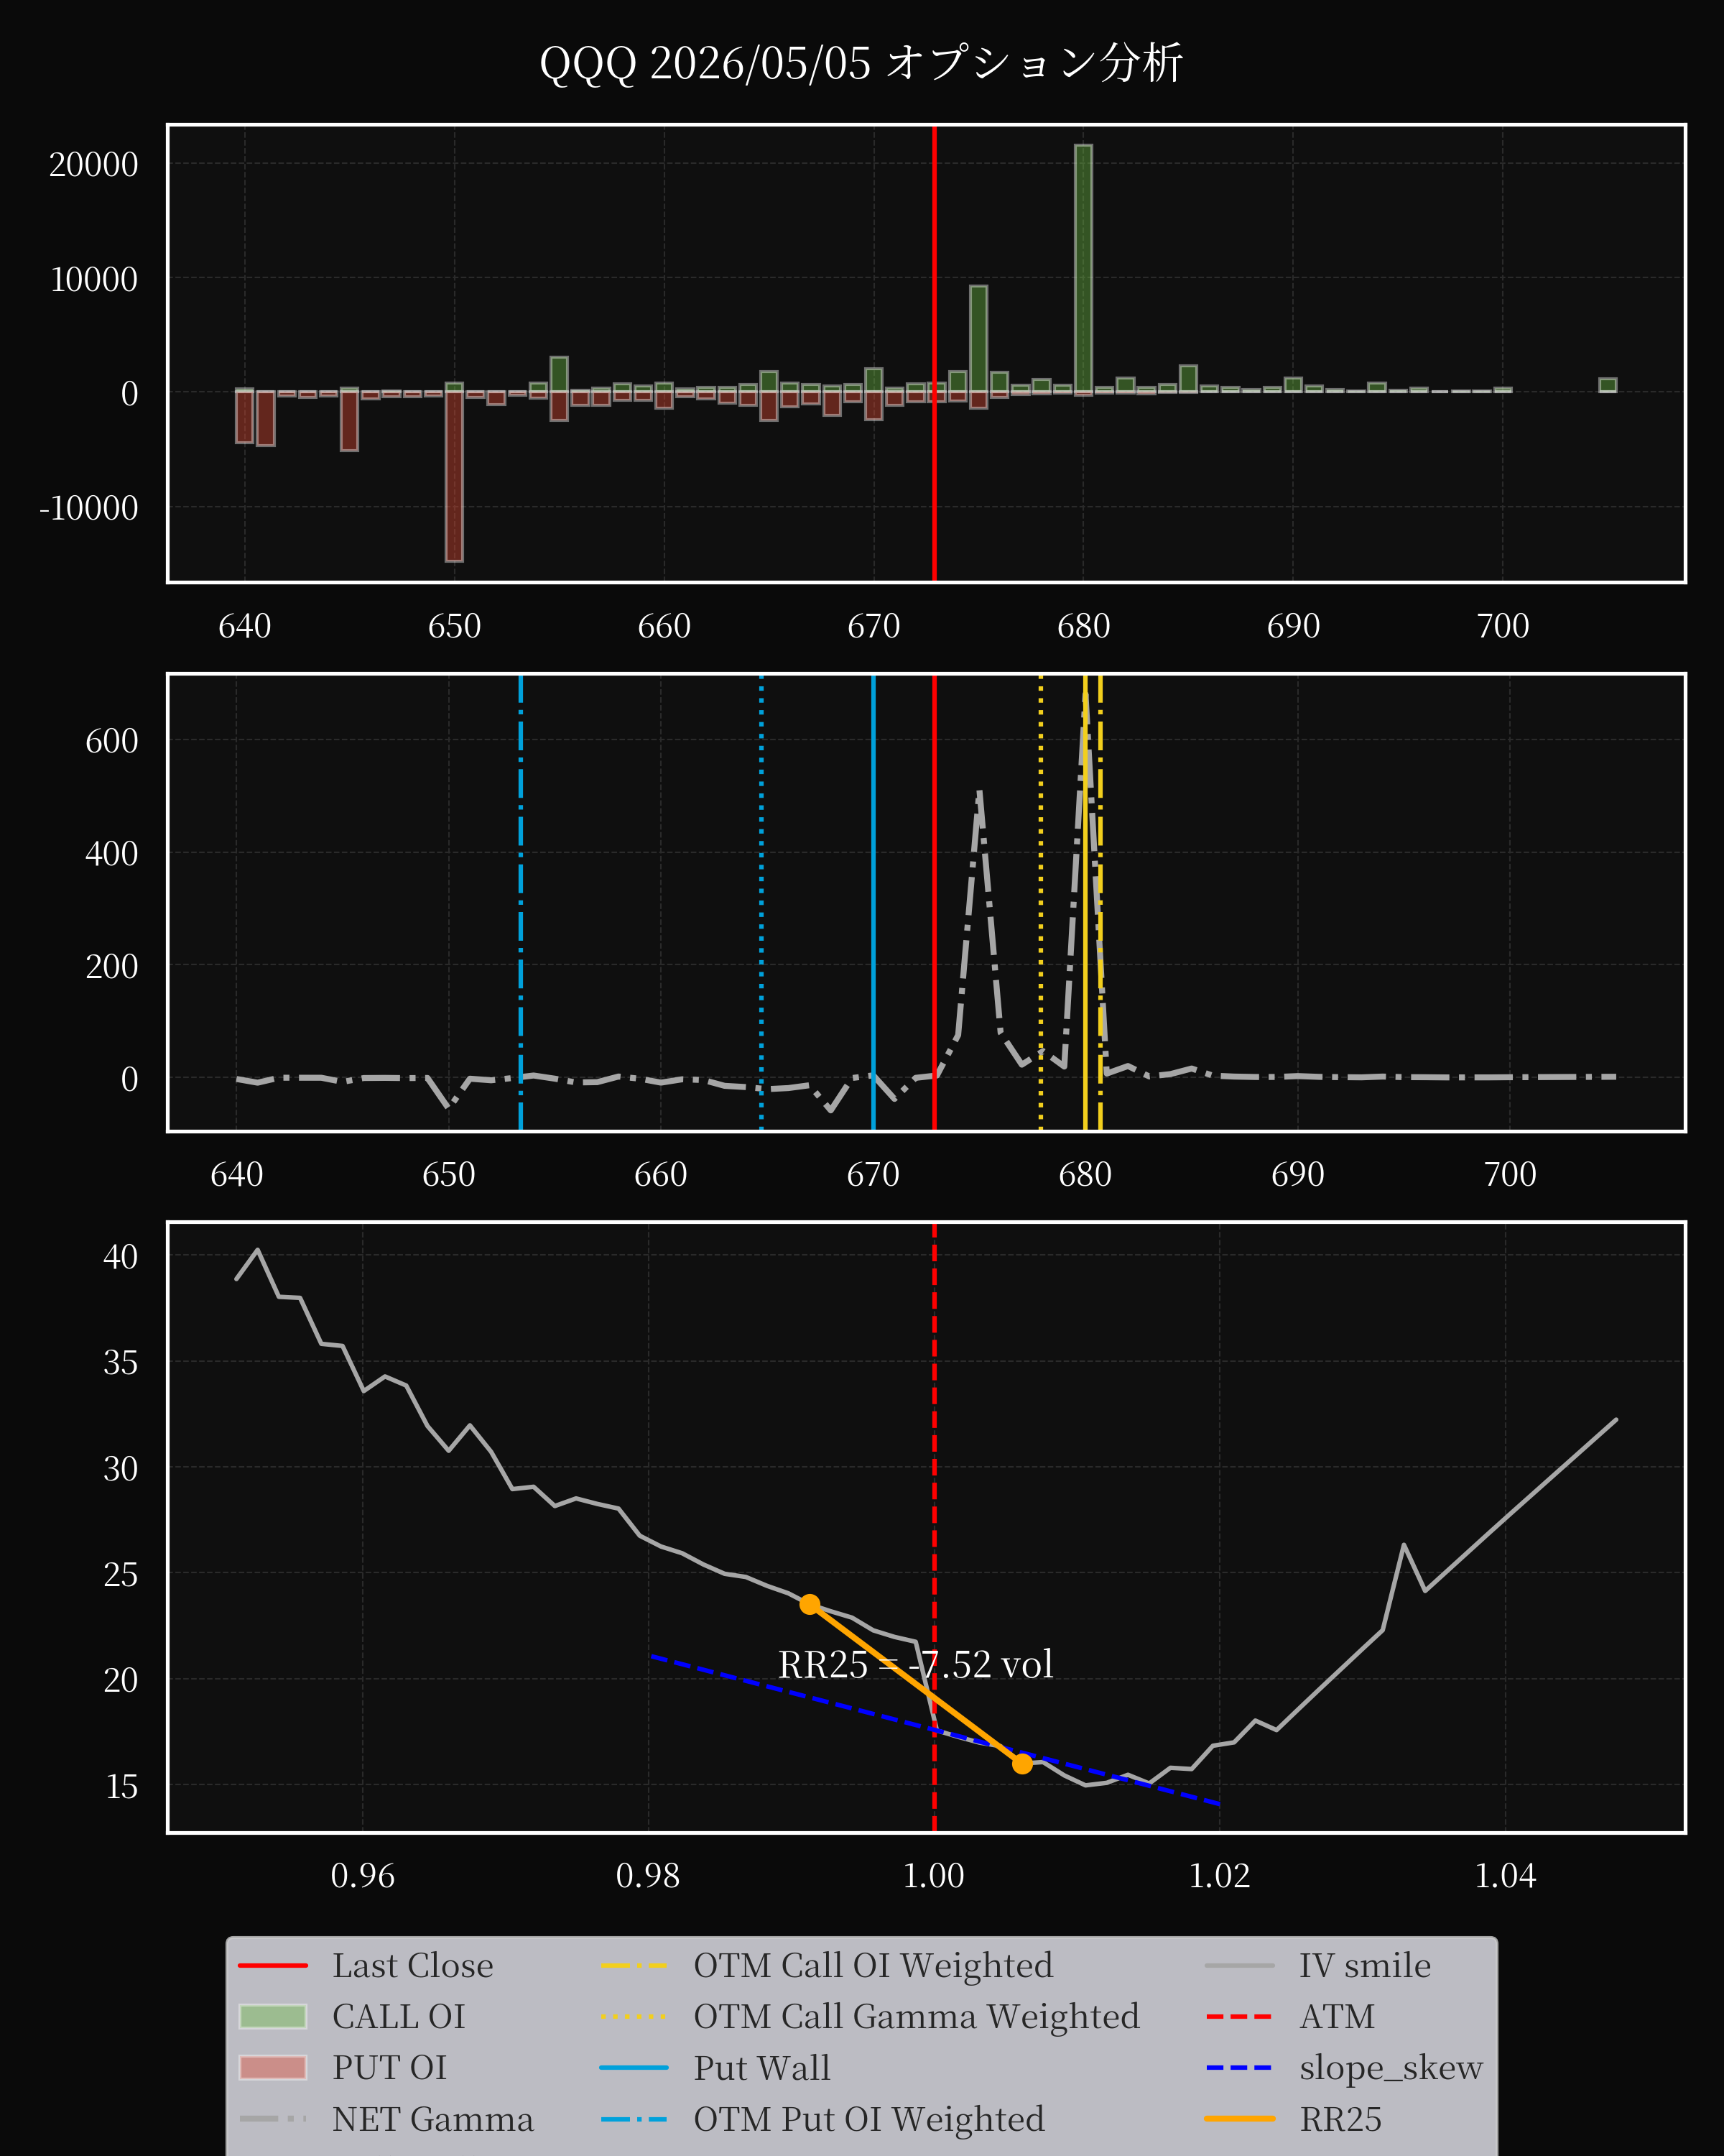Click the blue dash-dot OTM Put OI Weighted line
Image resolution: width=1724 pixels, height=2156 pixels.
521,903
